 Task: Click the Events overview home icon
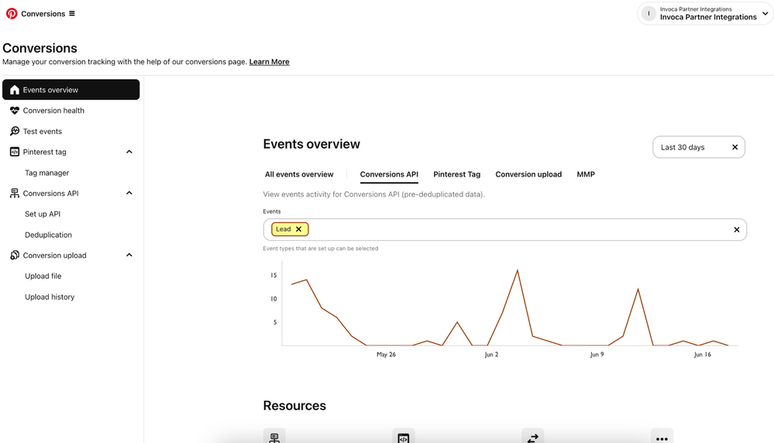(x=15, y=90)
